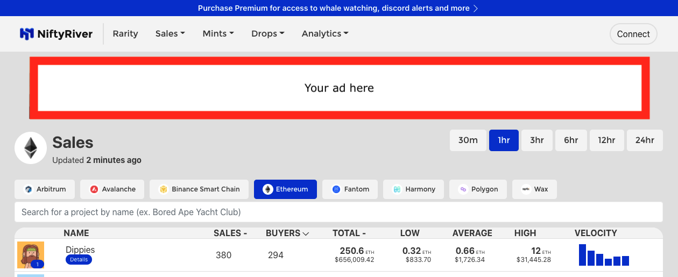Sort by the LOW column header

(409, 233)
